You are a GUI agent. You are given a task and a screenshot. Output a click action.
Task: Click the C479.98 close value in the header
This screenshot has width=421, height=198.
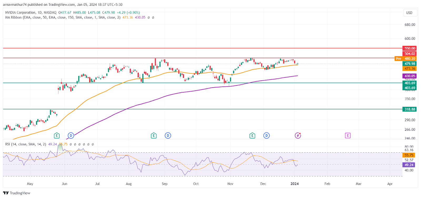pos(108,12)
